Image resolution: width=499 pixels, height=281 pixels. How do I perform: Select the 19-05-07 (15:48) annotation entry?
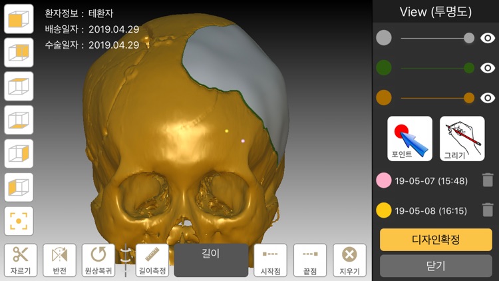tap(431, 181)
